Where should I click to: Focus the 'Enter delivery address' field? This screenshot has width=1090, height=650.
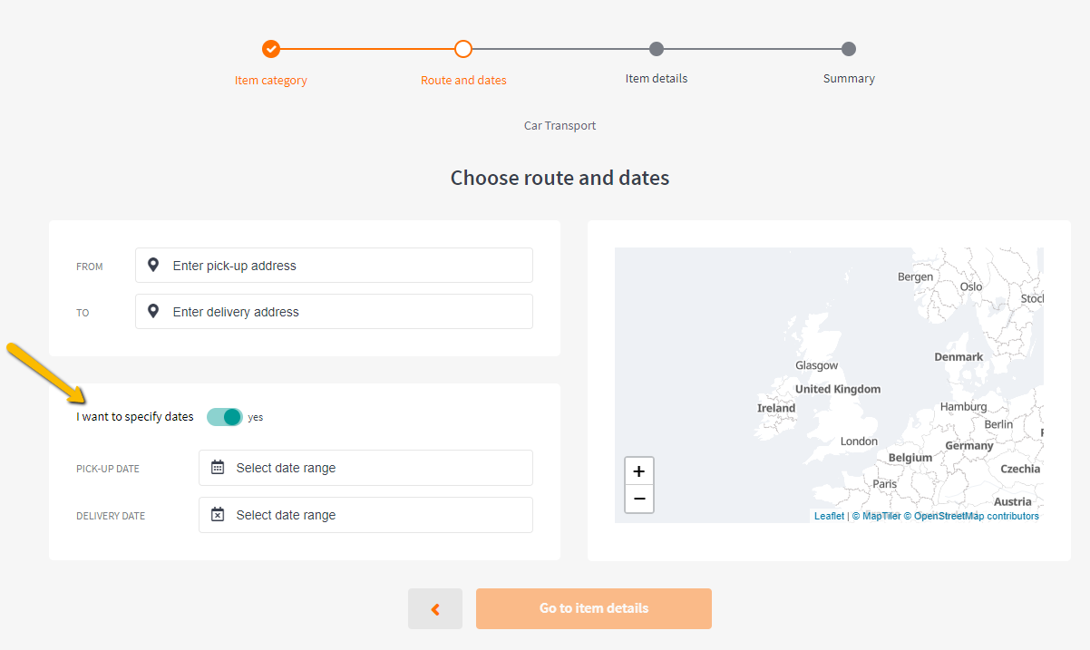click(x=345, y=312)
